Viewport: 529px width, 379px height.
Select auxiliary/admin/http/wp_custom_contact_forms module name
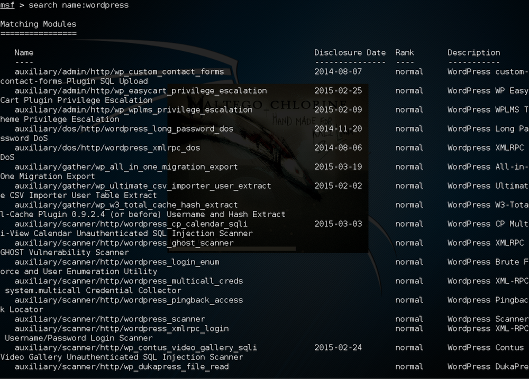119,72
